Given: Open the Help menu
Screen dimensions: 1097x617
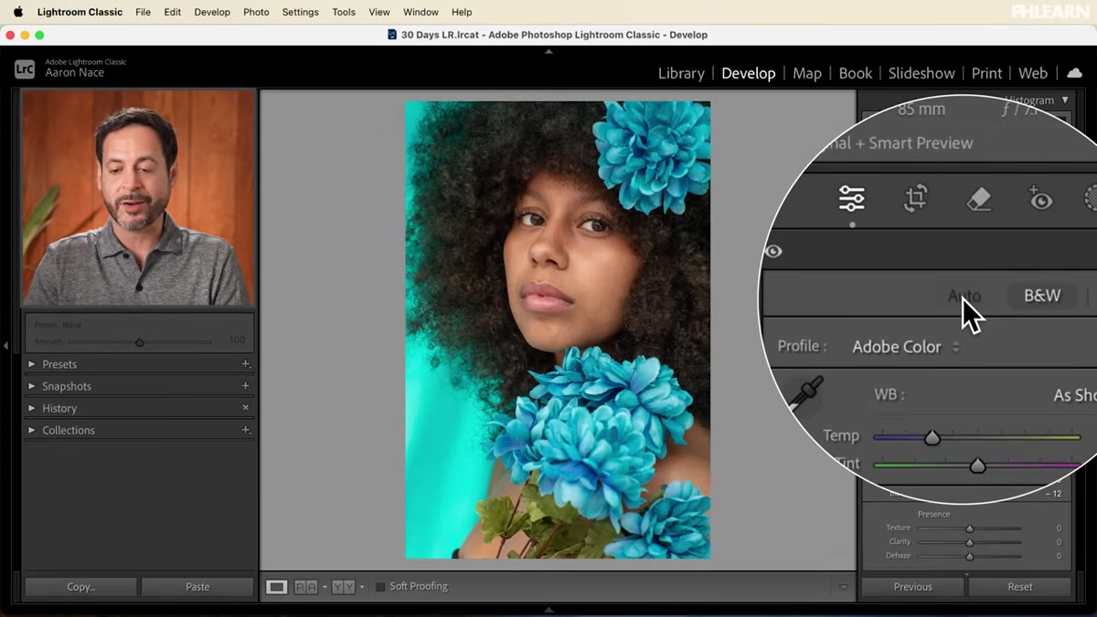Looking at the screenshot, I should pos(462,12).
